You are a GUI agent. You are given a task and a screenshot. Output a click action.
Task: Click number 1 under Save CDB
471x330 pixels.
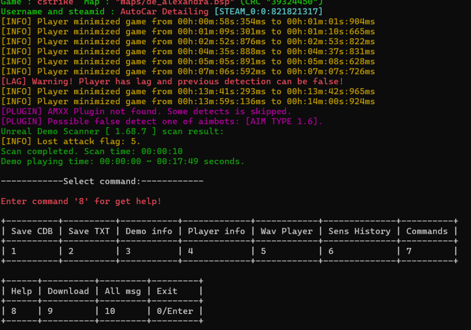(14, 251)
